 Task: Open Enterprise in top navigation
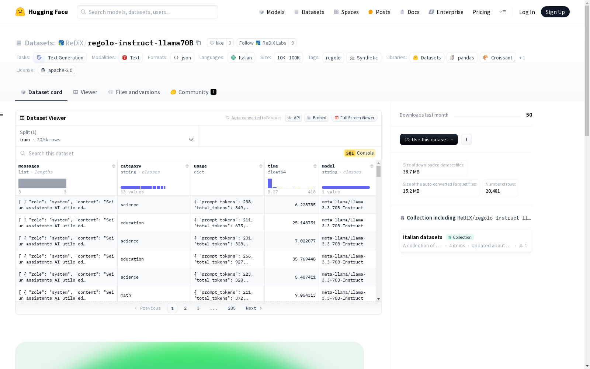click(x=446, y=12)
